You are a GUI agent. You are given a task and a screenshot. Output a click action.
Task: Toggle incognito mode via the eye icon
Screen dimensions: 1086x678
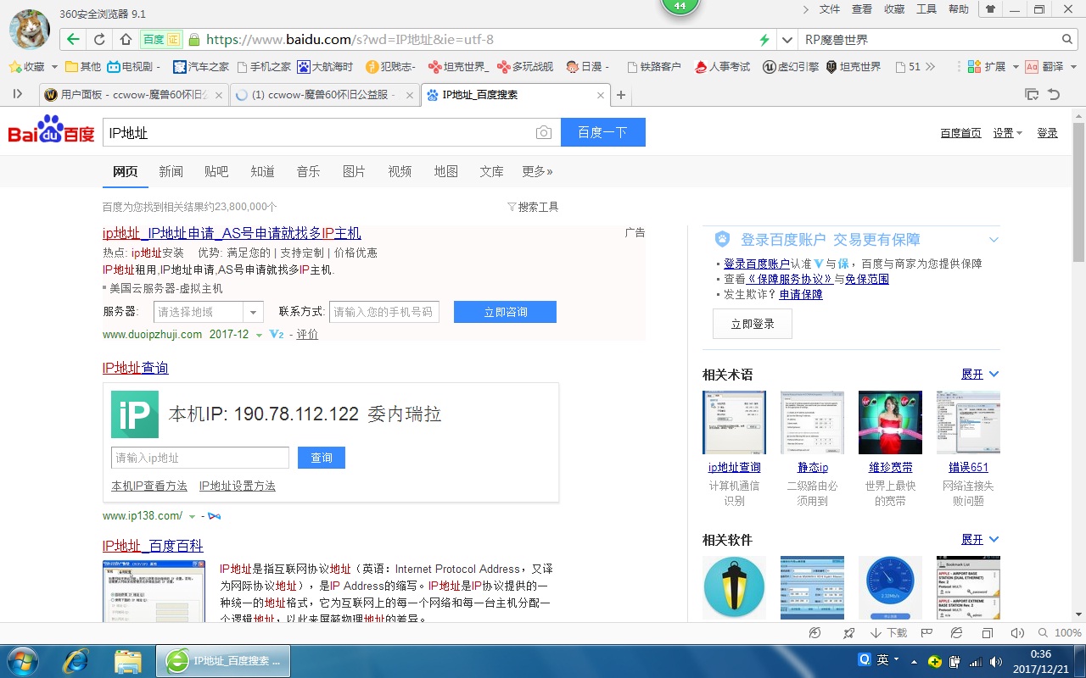(814, 632)
